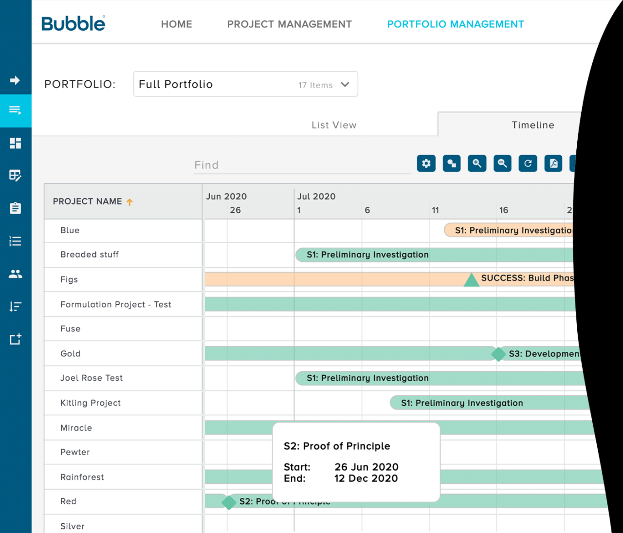Select the dashboard grid icon in sidebar
Image resolution: width=623 pixels, height=533 pixels.
click(16, 143)
